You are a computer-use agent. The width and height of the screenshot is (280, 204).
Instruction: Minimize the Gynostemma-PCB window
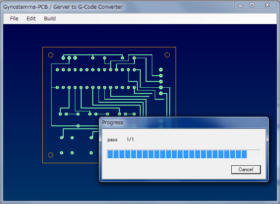click(240, 5)
